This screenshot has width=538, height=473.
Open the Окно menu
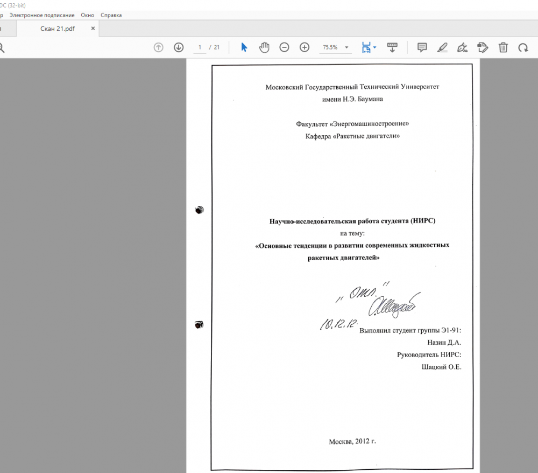pyautogui.click(x=88, y=15)
